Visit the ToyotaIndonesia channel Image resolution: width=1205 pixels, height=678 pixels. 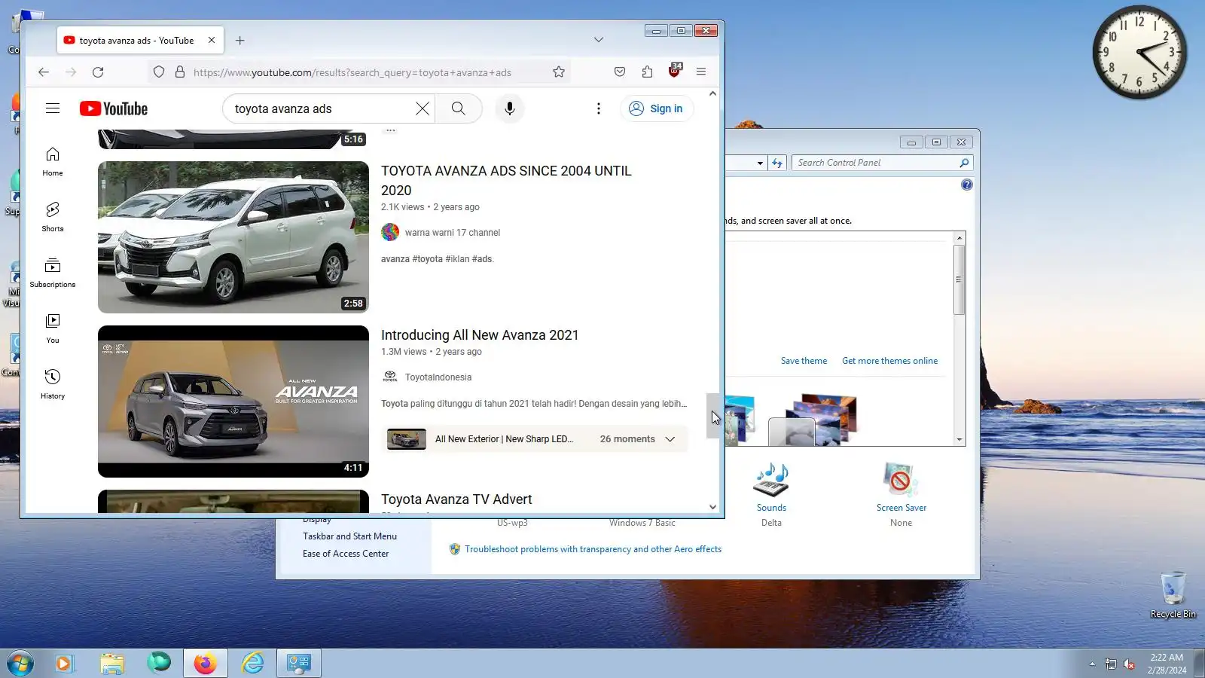click(x=438, y=377)
